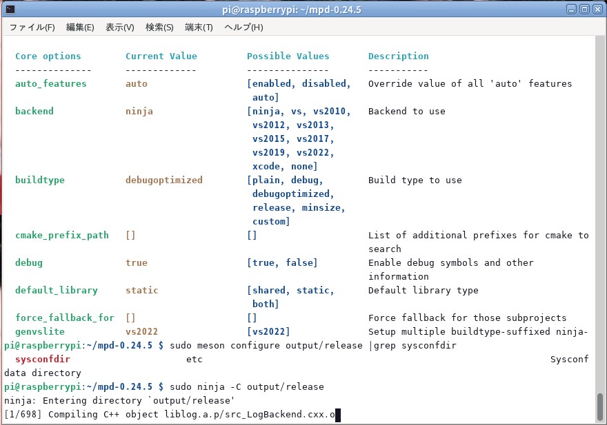Open the 表示(V) menu
This screenshot has height=425, width=607.
pyautogui.click(x=120, y=27)
